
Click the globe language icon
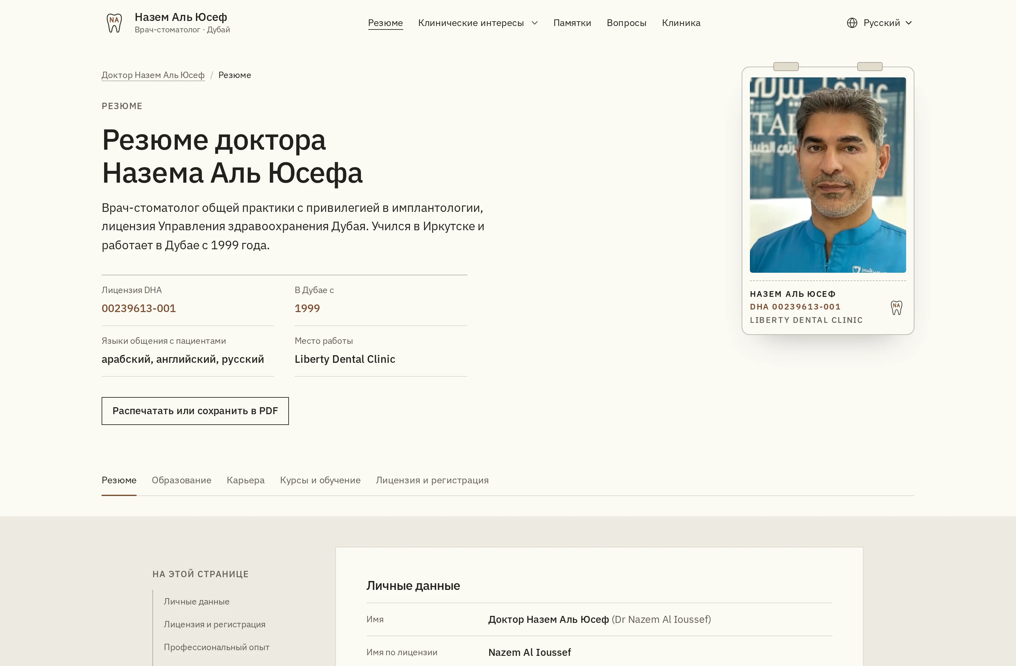point(852,23)
